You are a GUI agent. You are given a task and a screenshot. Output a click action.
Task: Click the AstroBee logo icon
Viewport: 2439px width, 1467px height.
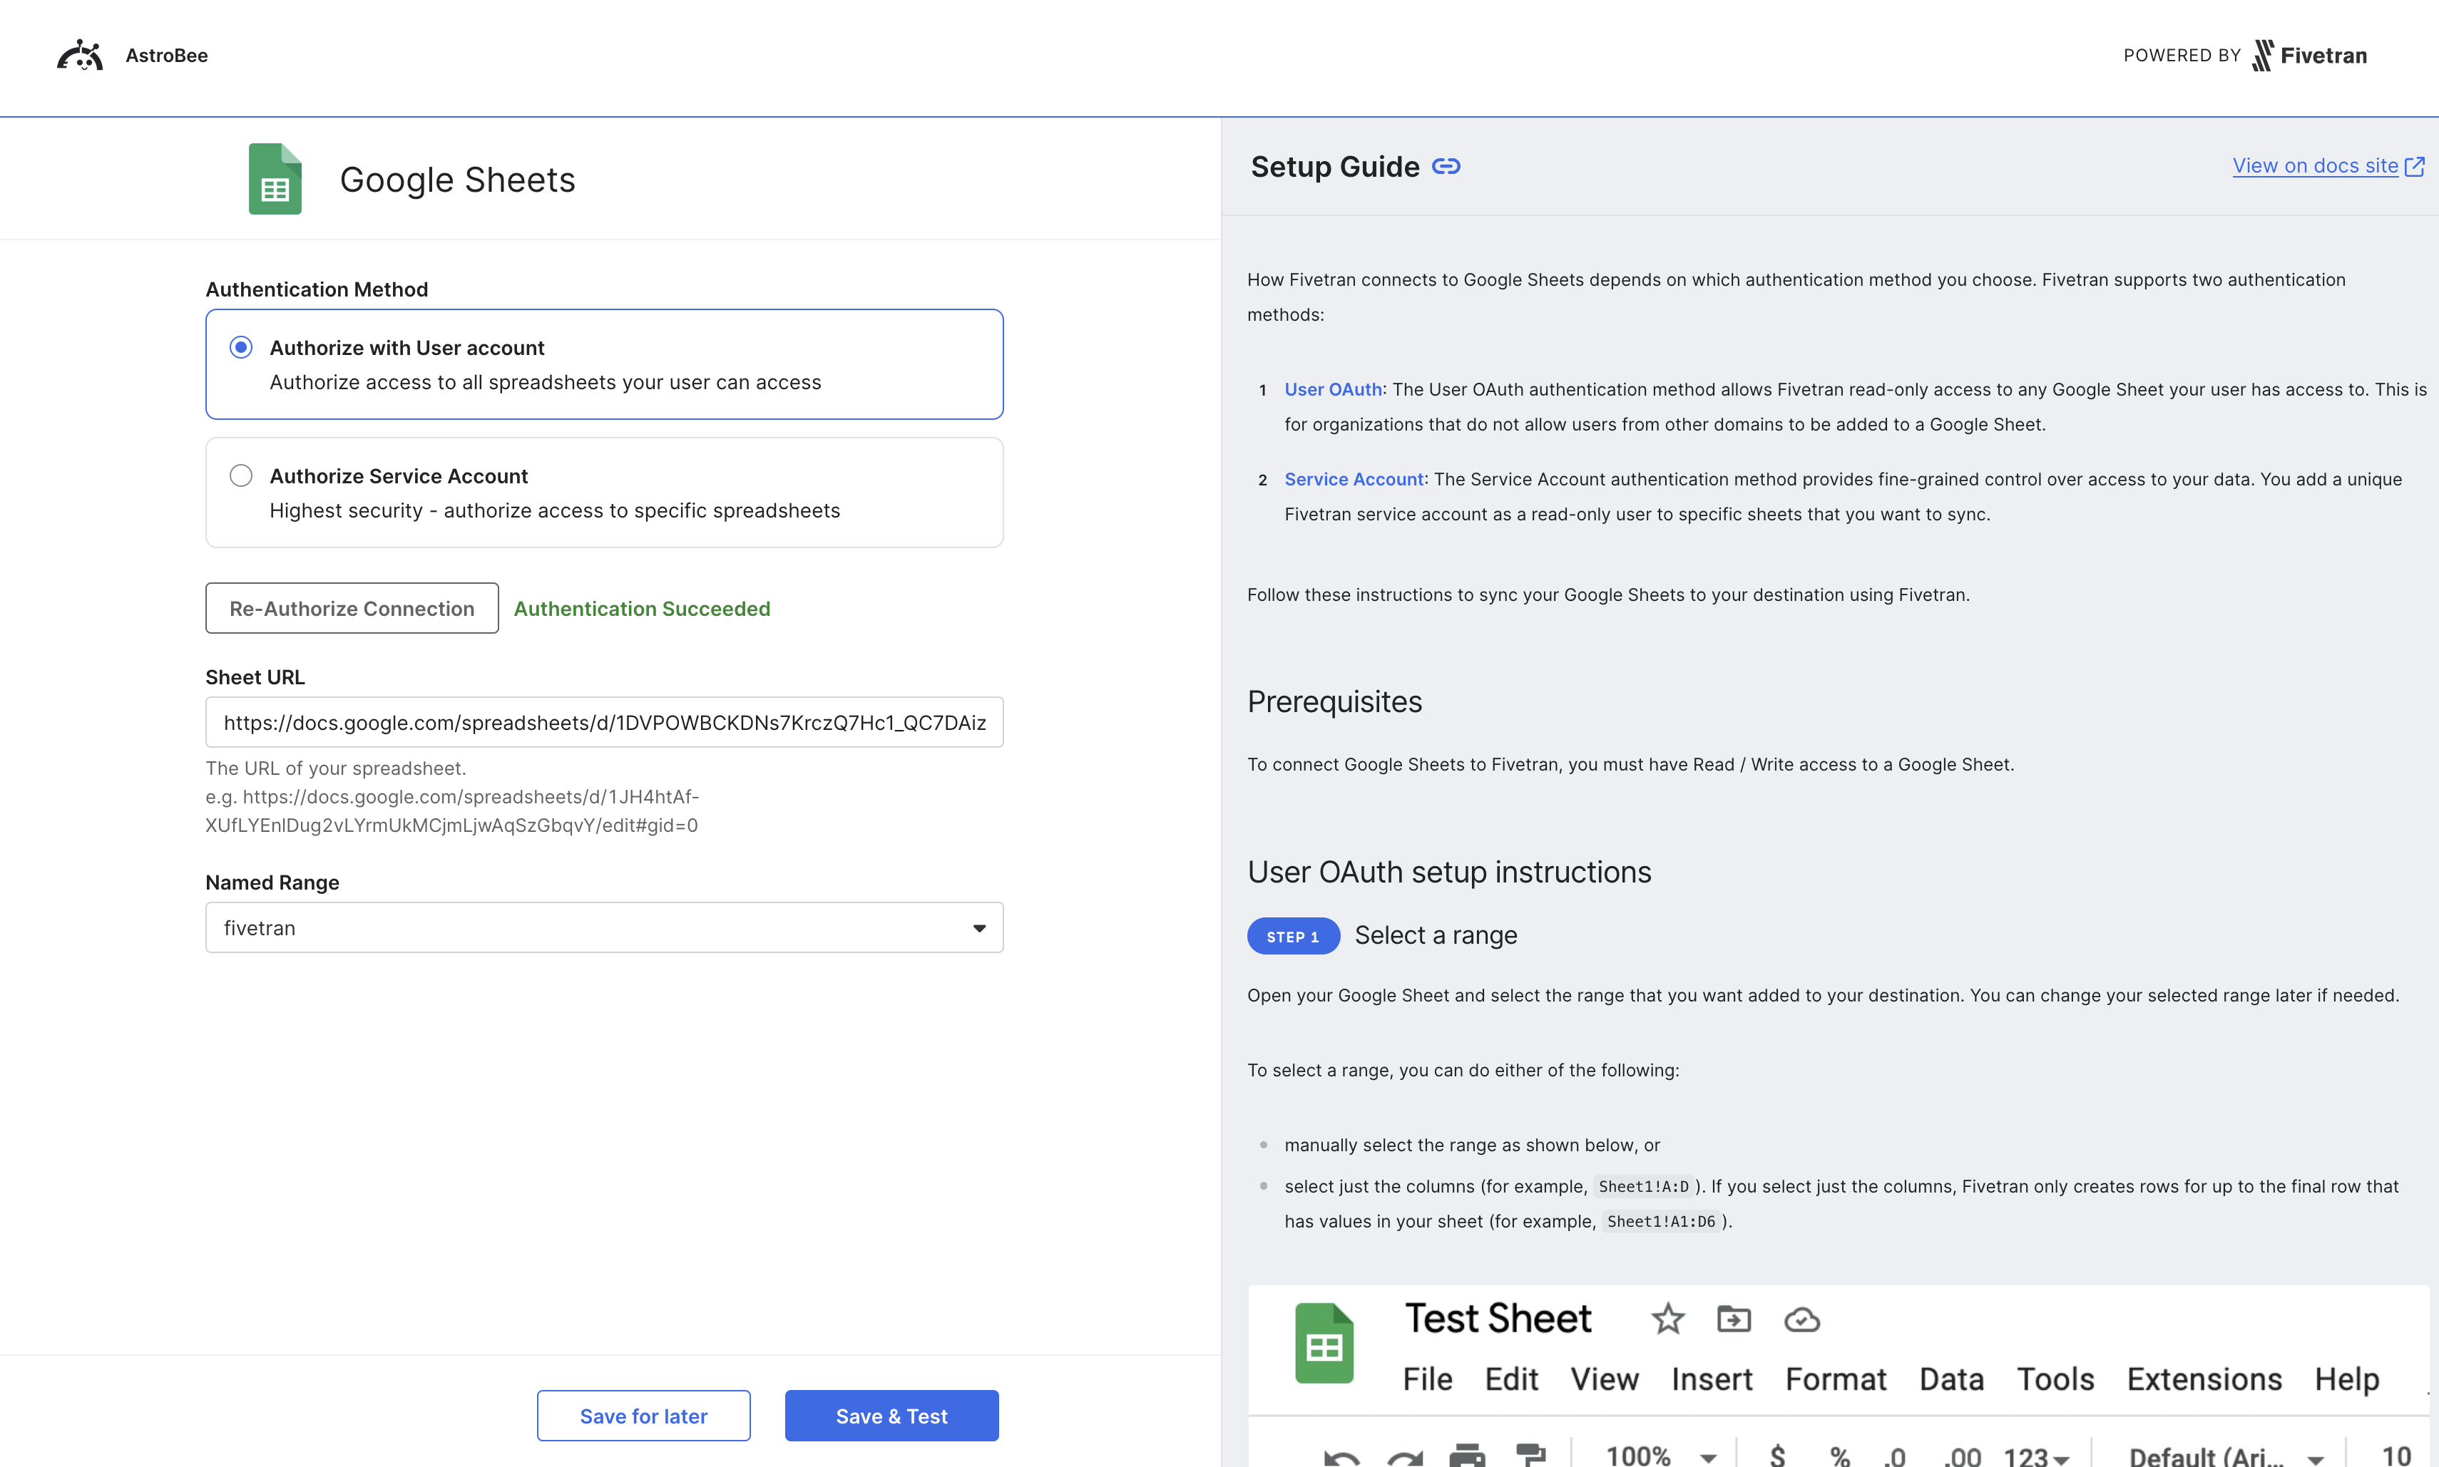coord(79,56)
